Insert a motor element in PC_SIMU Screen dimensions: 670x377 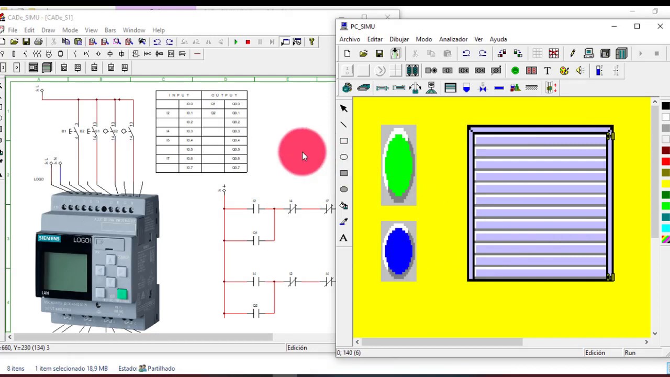347,88
